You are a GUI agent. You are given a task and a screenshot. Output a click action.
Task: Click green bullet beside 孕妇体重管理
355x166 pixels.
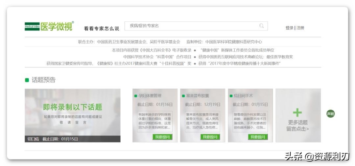136,96
